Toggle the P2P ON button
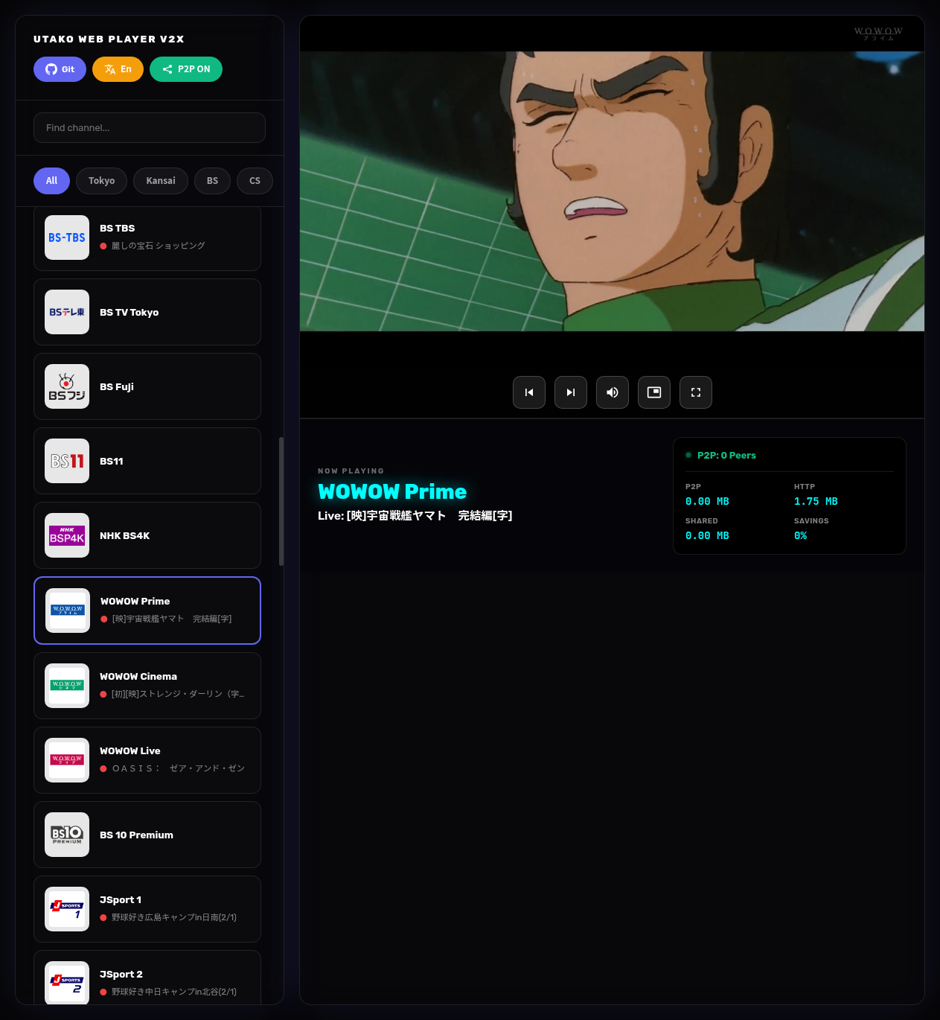Viewport: 940px width, 1020px height. pyautogui.click(x=186, y=69)
